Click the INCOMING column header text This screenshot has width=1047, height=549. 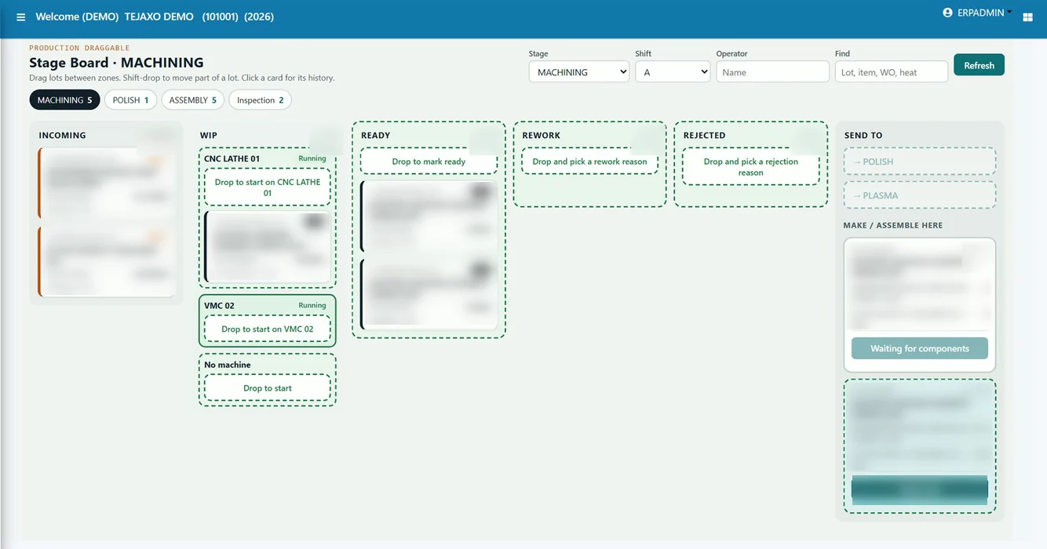coord(62,136)
